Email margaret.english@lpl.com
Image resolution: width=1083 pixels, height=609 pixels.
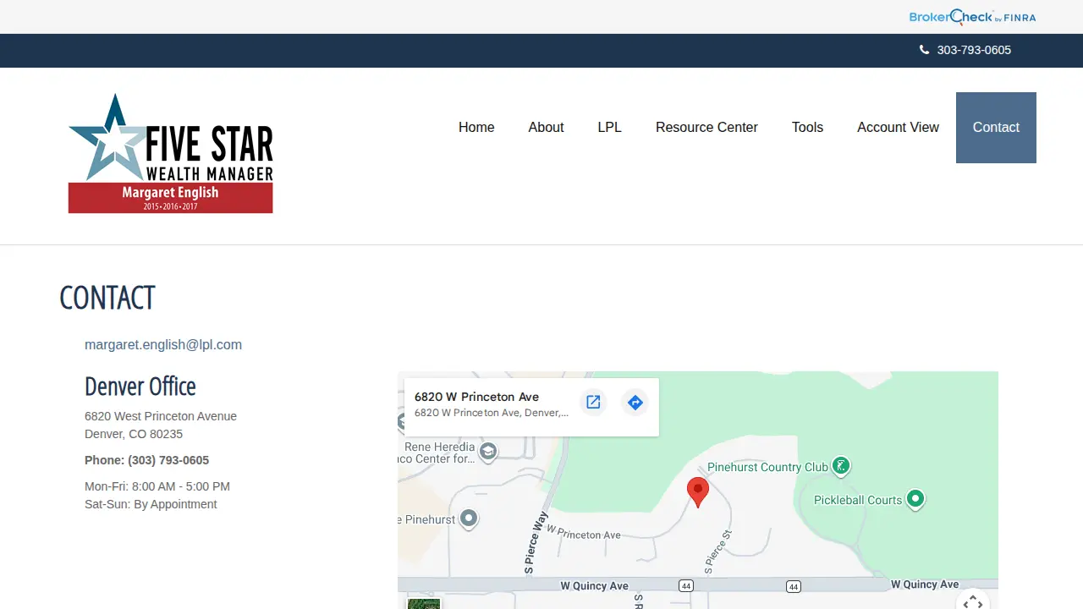[163, 345]
